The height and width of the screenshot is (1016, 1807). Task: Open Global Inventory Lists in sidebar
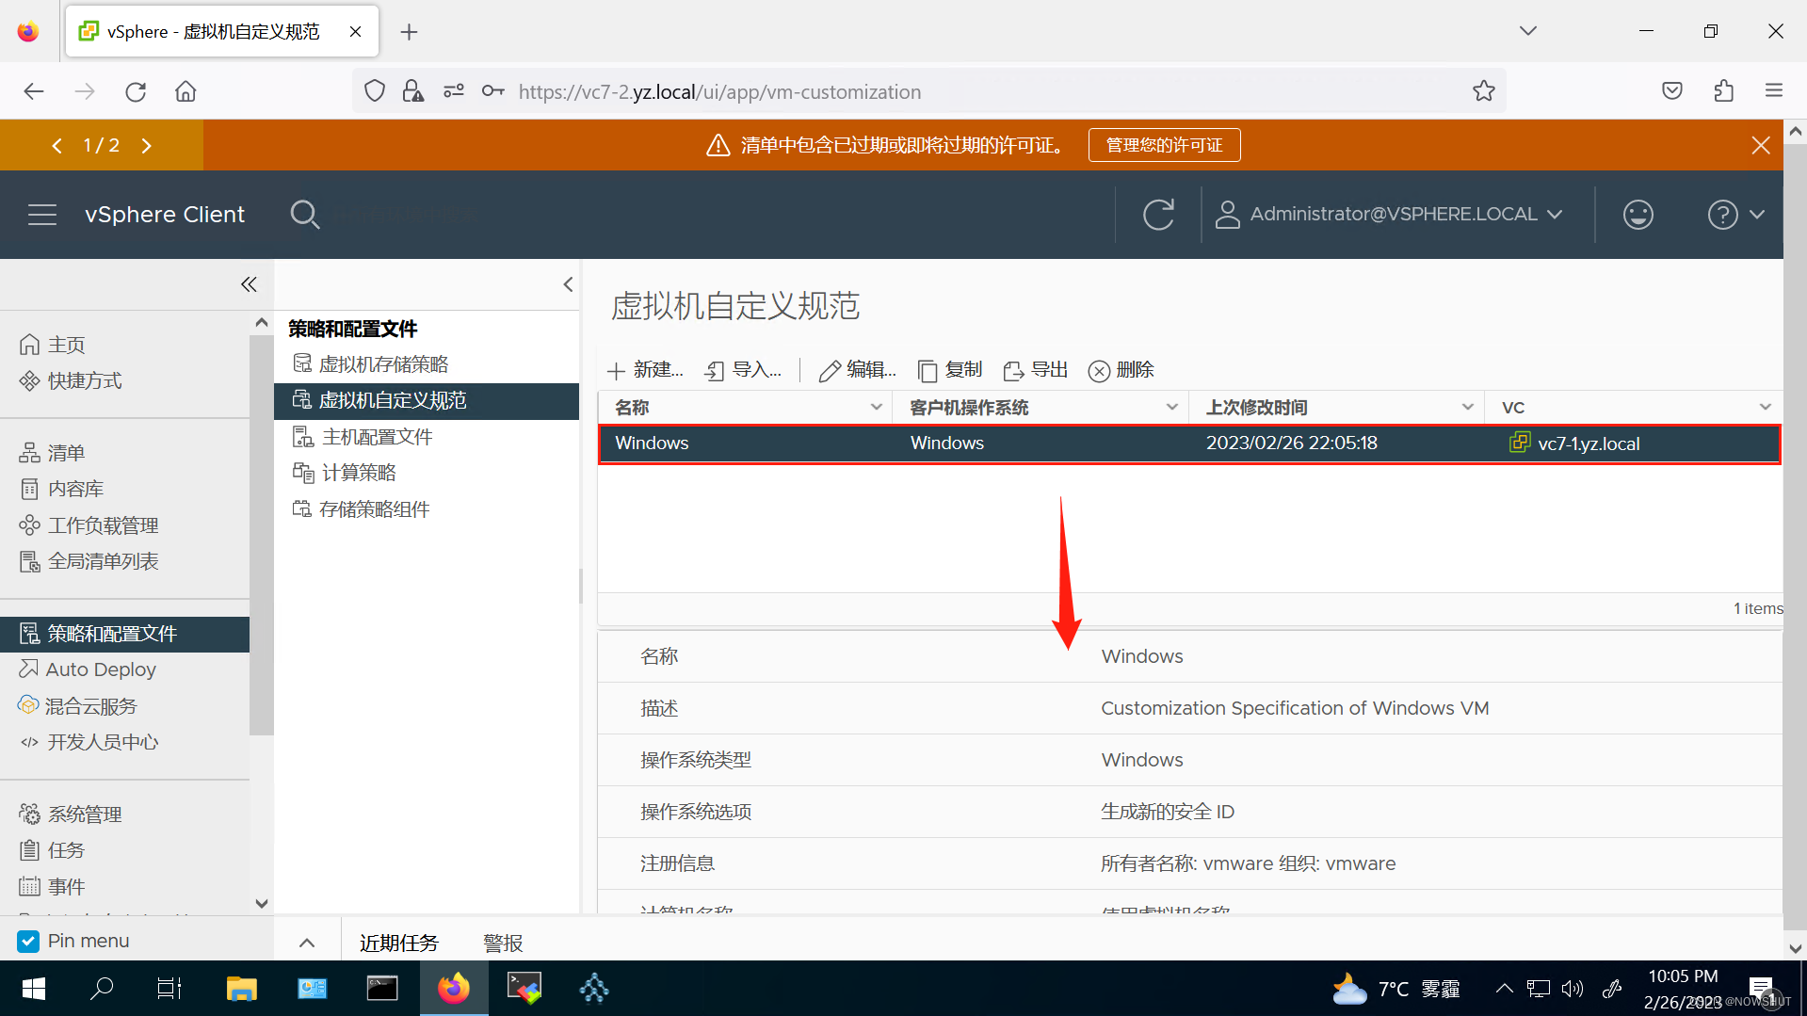tap(89, 561)
